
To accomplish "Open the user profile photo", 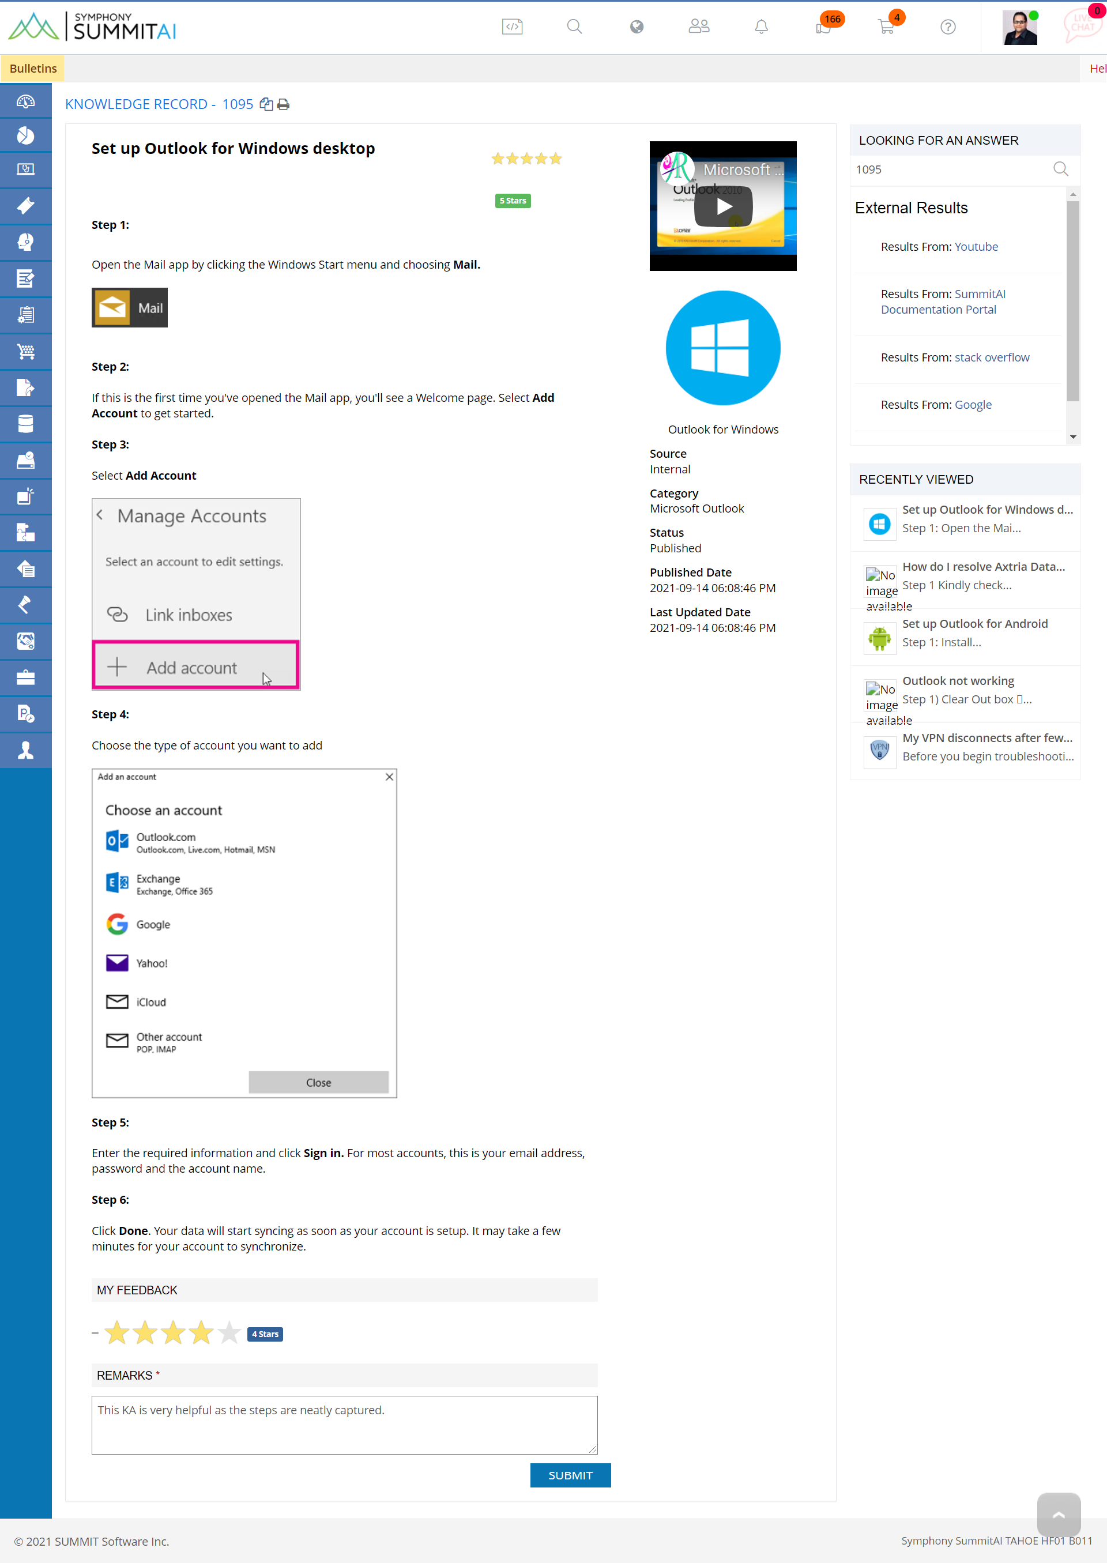I will pyautogui.click(x=1020, y=28).
